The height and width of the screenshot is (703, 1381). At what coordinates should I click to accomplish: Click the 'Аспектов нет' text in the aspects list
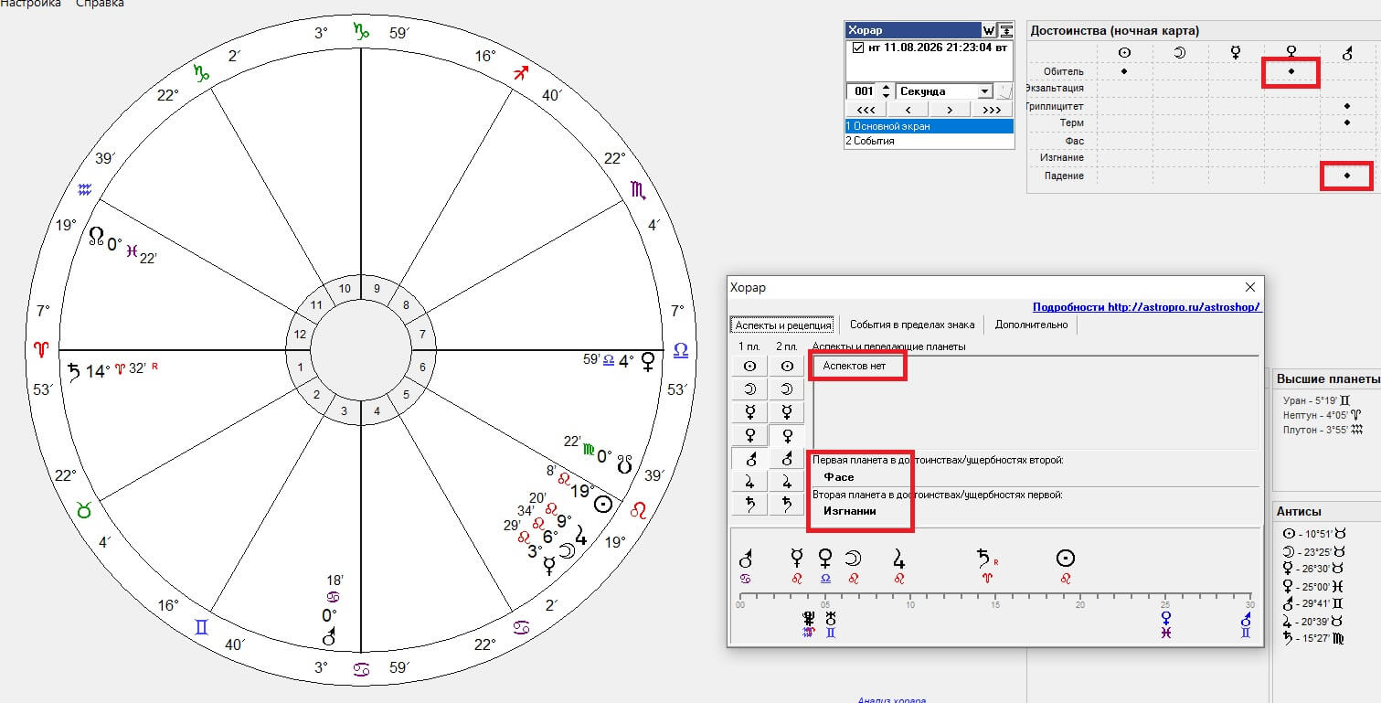855,366
